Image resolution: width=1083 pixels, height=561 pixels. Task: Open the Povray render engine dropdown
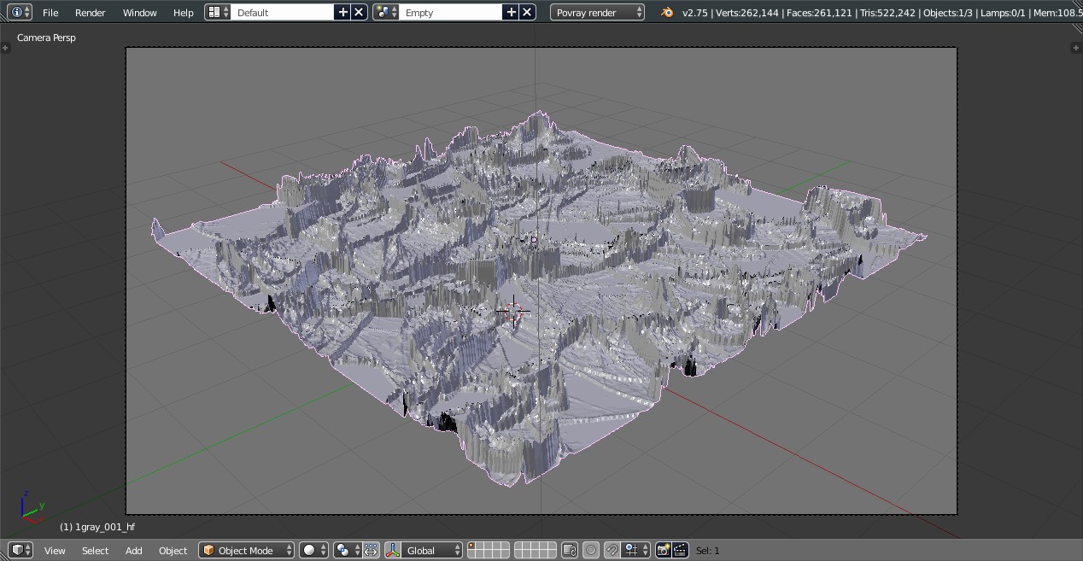click(x=597, y=12)
